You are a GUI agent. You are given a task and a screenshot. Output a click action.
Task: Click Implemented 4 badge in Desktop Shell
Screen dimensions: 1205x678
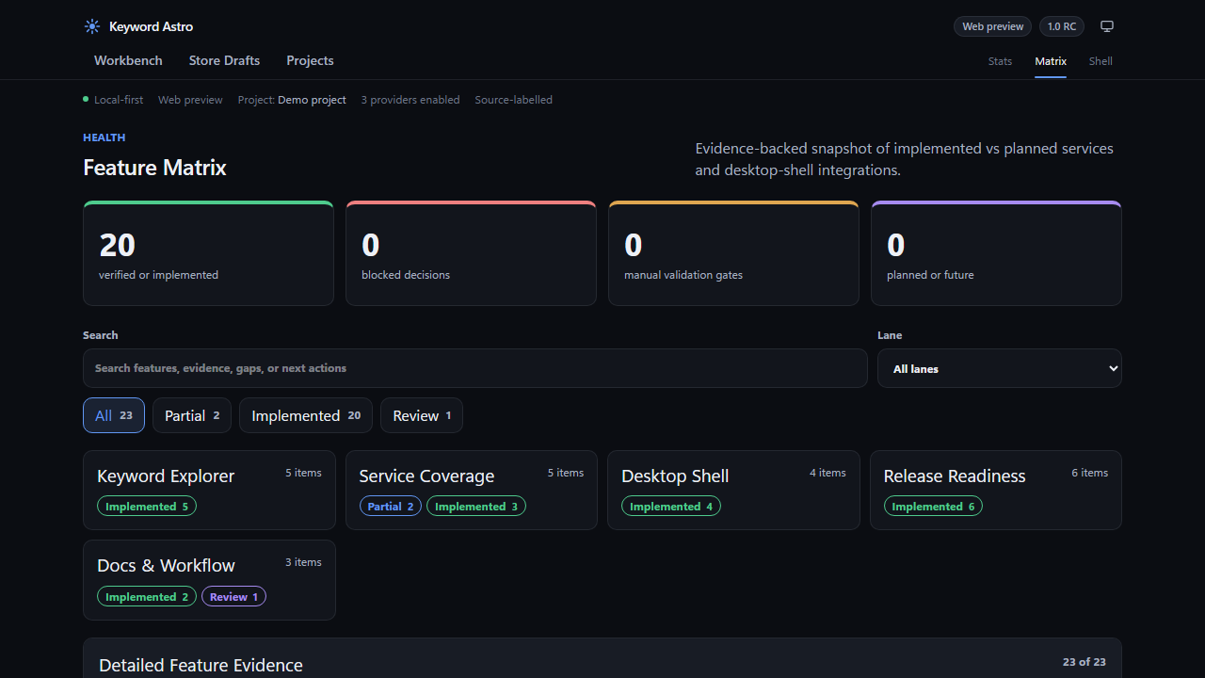(671, 507)
